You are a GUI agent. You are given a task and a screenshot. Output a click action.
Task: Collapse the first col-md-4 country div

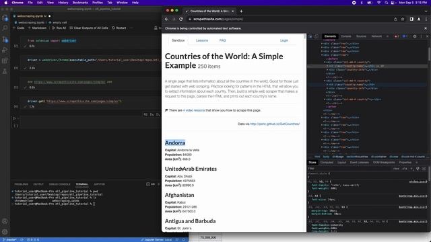click(325, 63)
